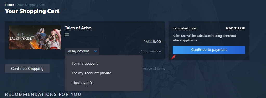
Task: Click 'Your Shopping Cart' breadcrumb text
Action: pyautogui.click(x=31, y=5)
